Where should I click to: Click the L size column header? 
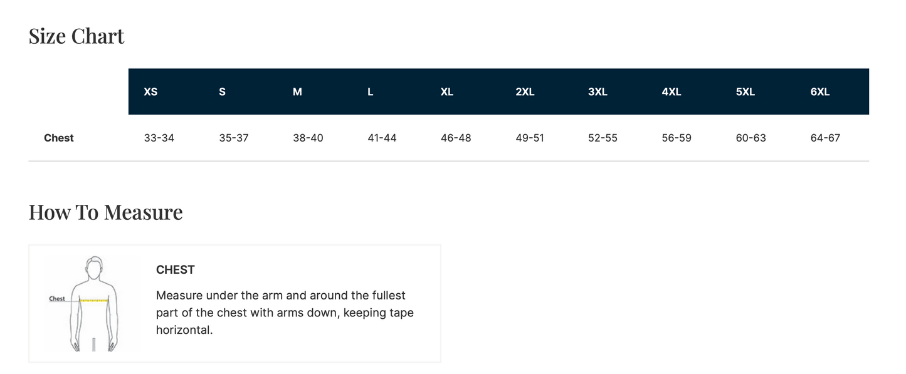click(371, 92)
